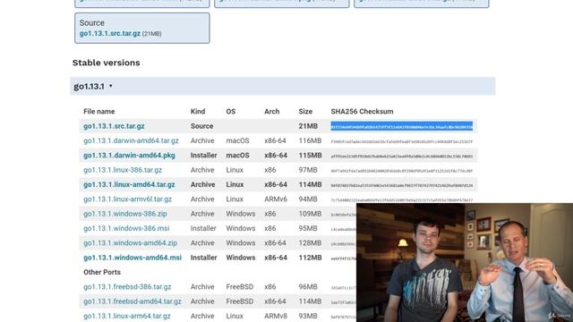Viewport: 573px width, 322px height.
Task: Download go1.13.1.linux-arm64.tar.gz archive
Action: [127, 316]
